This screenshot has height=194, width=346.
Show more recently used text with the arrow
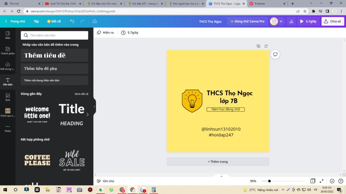(x=88, y=115)
